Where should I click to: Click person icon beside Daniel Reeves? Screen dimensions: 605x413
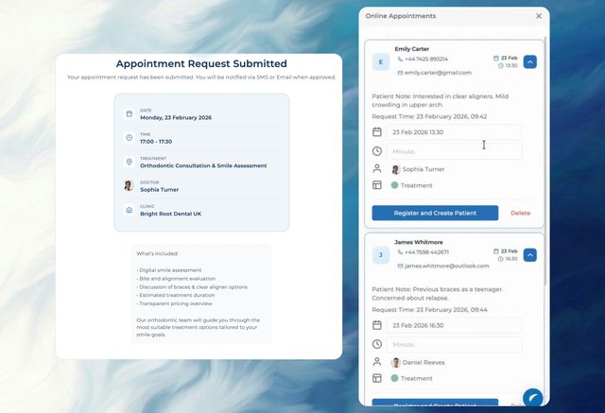(377, 362)
